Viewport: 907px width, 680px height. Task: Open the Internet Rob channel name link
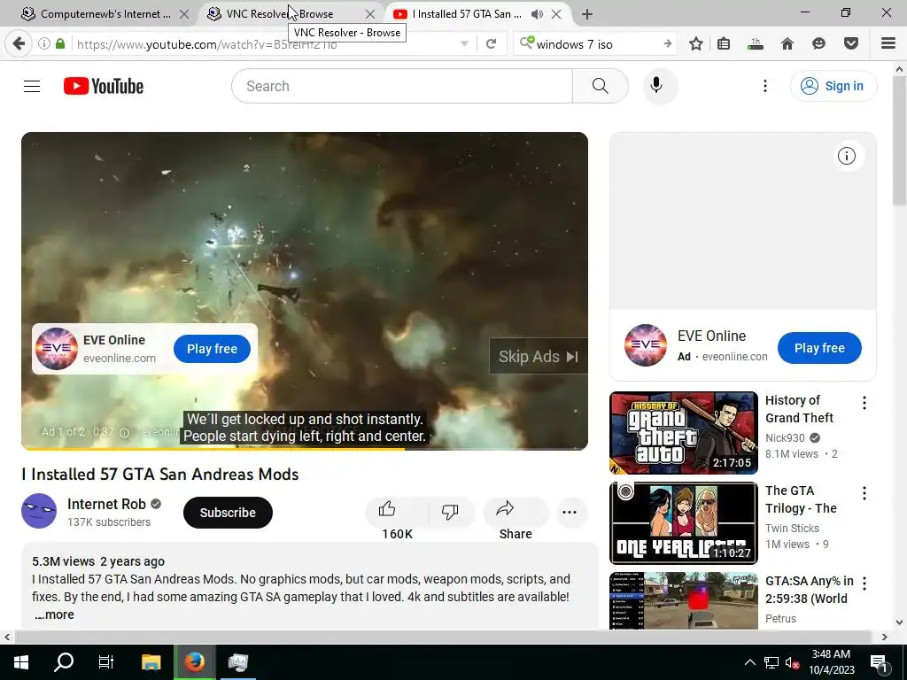pos(106,504)
